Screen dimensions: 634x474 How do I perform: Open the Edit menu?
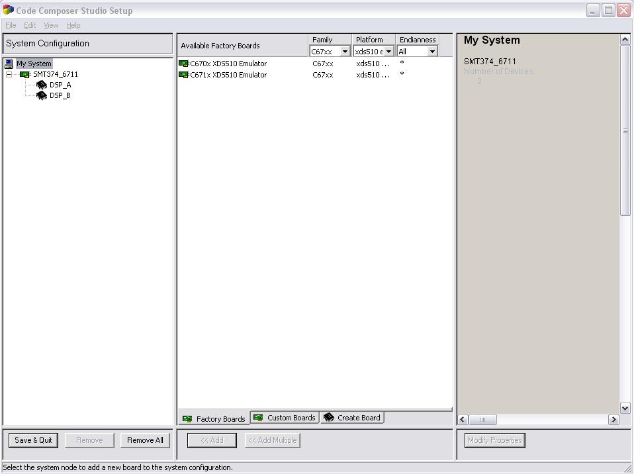tap(30, 25)
